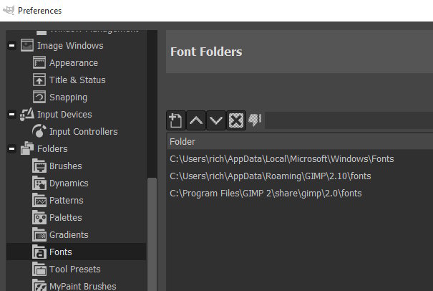Image resolution: width=433 pixels, height=291 pixels.
Task: Click the Input Devices icon
Action: click(x=27, y=114)
